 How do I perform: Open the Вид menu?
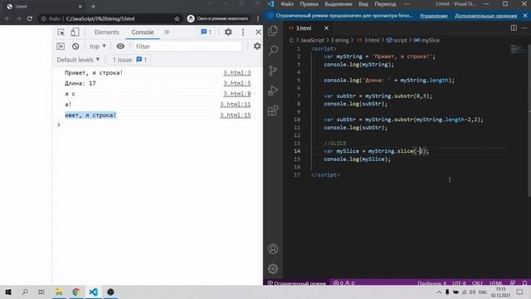[x=363, y=4]
